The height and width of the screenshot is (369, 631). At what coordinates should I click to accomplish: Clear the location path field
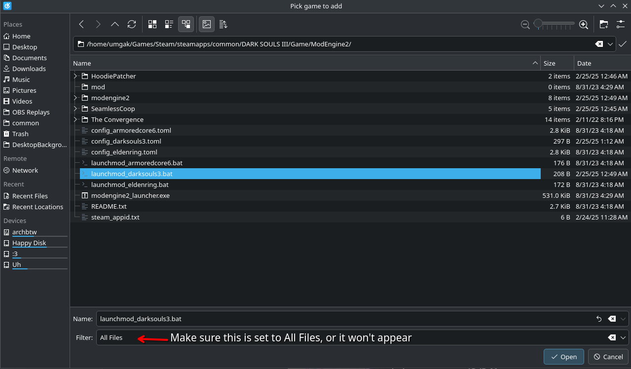tap(599, 44)
